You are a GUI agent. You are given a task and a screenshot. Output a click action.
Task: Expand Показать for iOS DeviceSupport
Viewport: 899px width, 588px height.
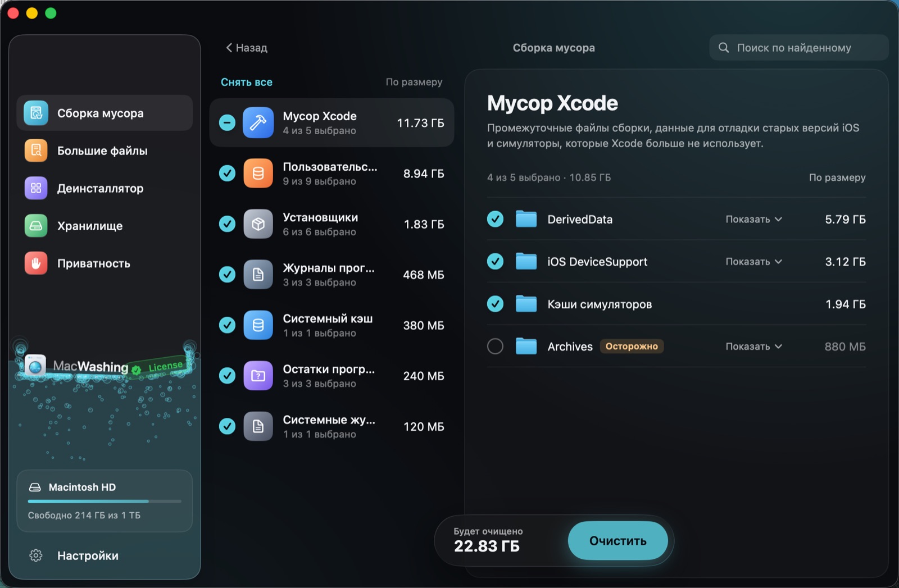(x=753, y=261)
